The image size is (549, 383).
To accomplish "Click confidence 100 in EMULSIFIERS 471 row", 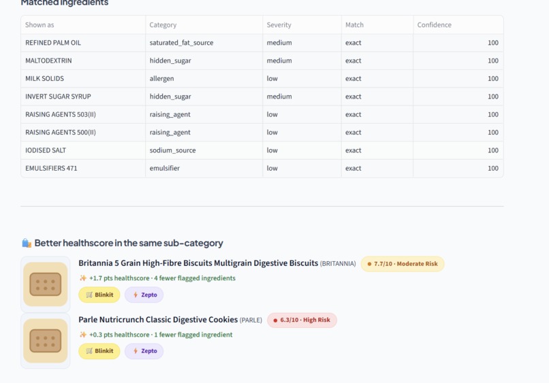I will (x=458, y=168).
